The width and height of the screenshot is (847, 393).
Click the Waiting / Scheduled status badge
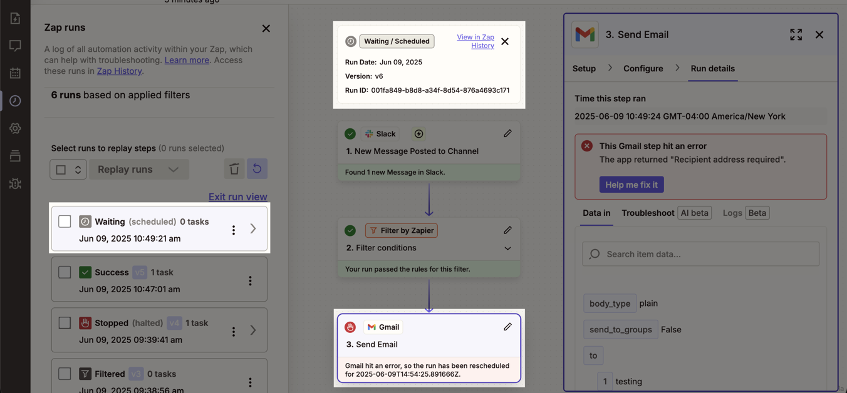(397, 41)
